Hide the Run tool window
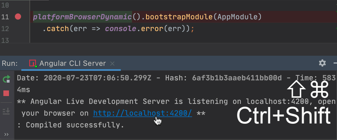 tap(335, 63)
